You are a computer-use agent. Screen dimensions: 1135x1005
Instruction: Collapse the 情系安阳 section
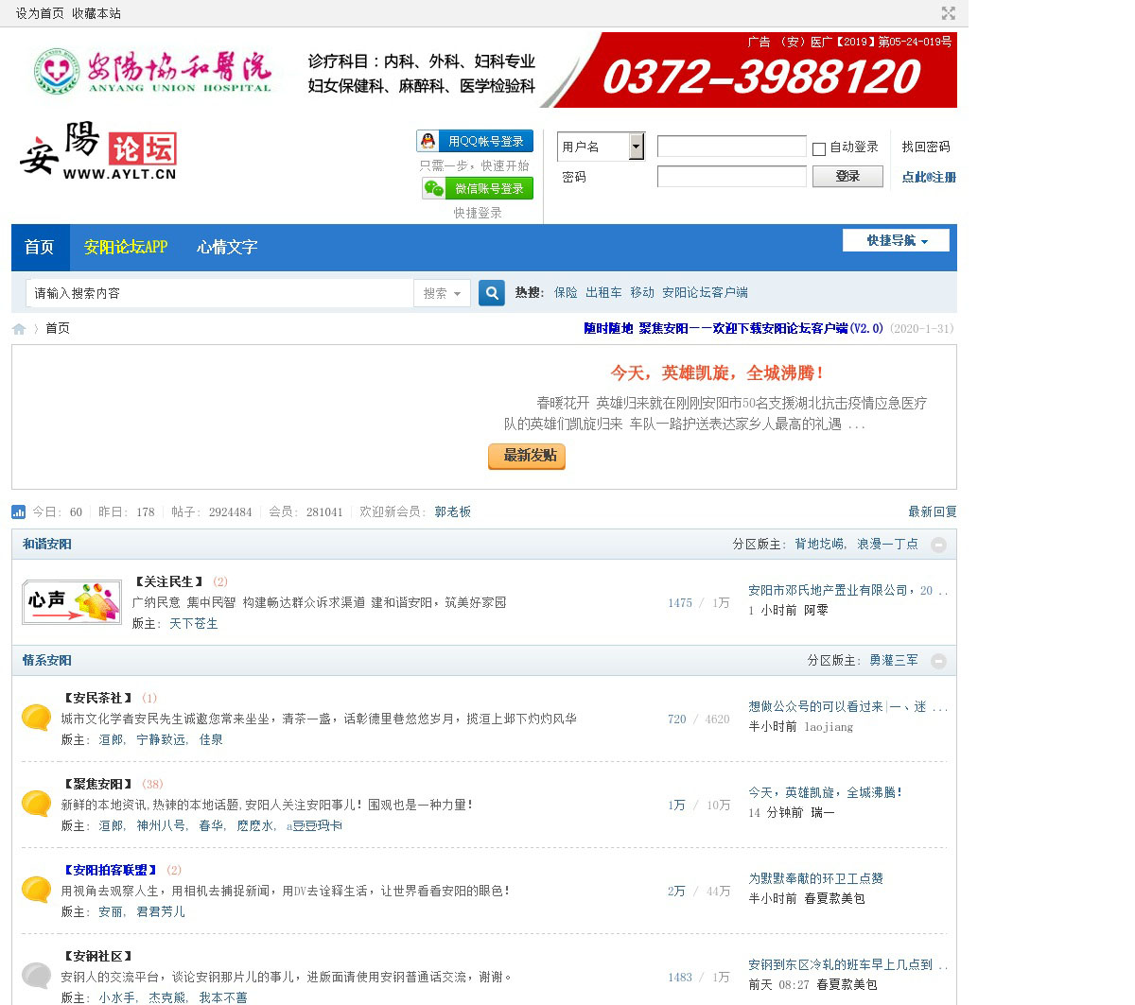coord(938,661)
